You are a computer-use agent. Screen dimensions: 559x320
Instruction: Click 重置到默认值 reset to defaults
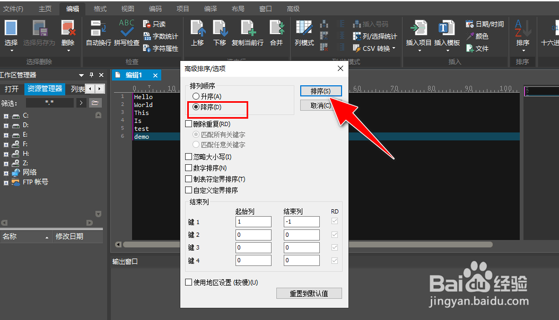309,293
